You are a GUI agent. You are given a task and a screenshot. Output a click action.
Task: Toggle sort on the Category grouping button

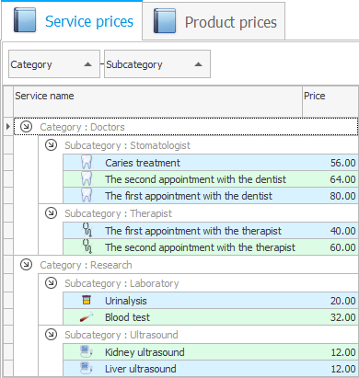tap(54, 64)
